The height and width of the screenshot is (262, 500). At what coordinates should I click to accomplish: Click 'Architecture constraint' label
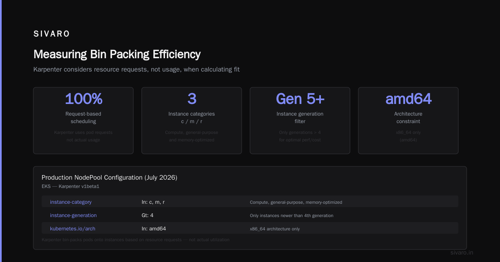pyautogui.click(x=408, y=118)
